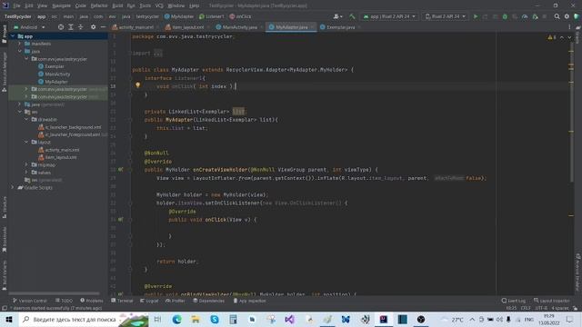Click the green Debug bug icon
Viewport: 582px width, 327px height.
(x=505, y=16)
